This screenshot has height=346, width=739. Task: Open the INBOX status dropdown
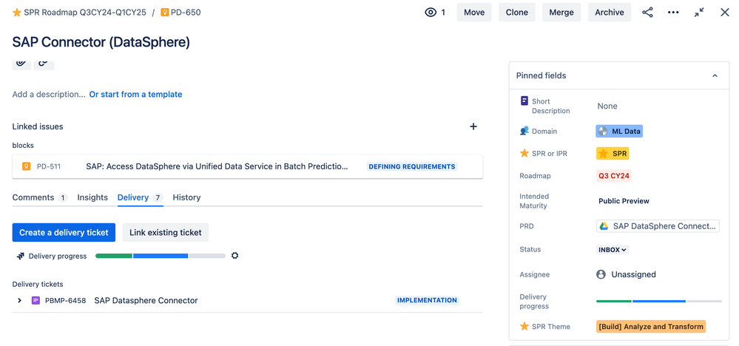[613, 250]
